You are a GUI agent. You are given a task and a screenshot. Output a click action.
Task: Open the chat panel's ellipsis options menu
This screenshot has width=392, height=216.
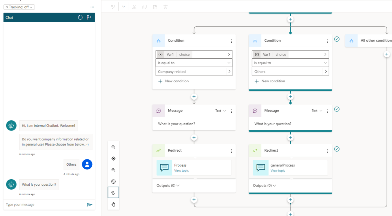coord(92,7)
